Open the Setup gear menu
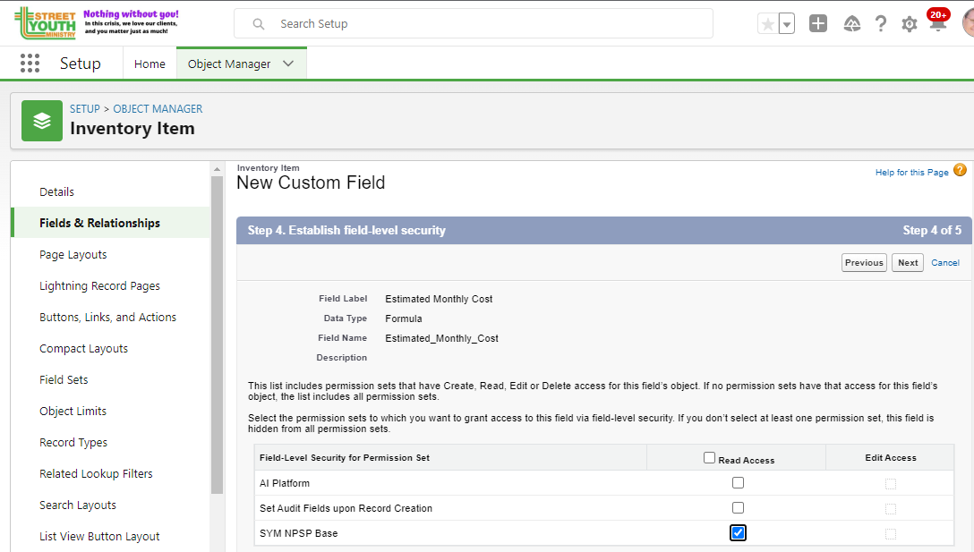 [x=910, y=24]
